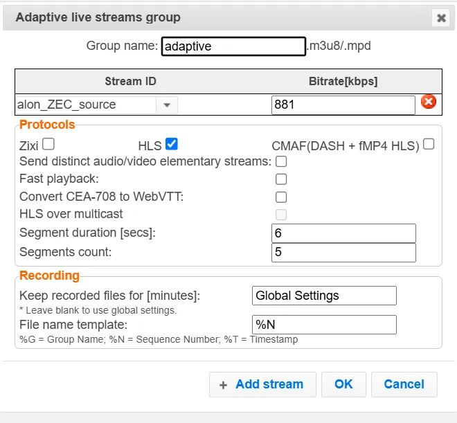This screenshot has width=457, height=423.
Task: Click the Keep recorded files minutes field
Action: pos(324,296)
